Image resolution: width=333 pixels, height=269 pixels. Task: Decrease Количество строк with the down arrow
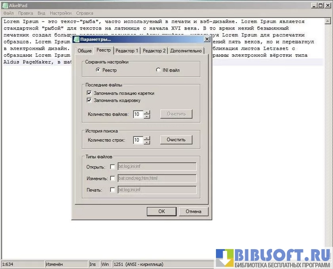tap(148, 142)
